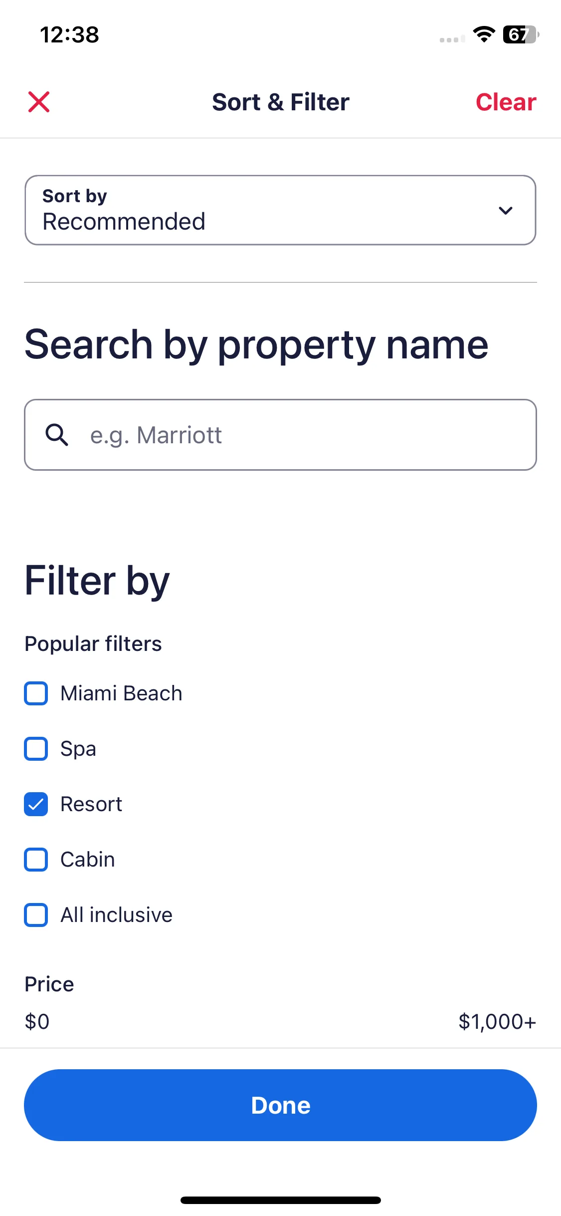Enable the Miami Beach checkbox

click(36, 693)
